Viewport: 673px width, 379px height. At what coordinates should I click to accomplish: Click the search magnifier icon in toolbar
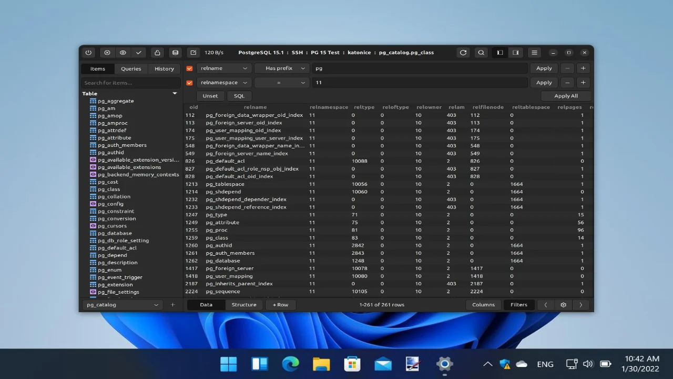pyautogui.click(x=481, y=53)
